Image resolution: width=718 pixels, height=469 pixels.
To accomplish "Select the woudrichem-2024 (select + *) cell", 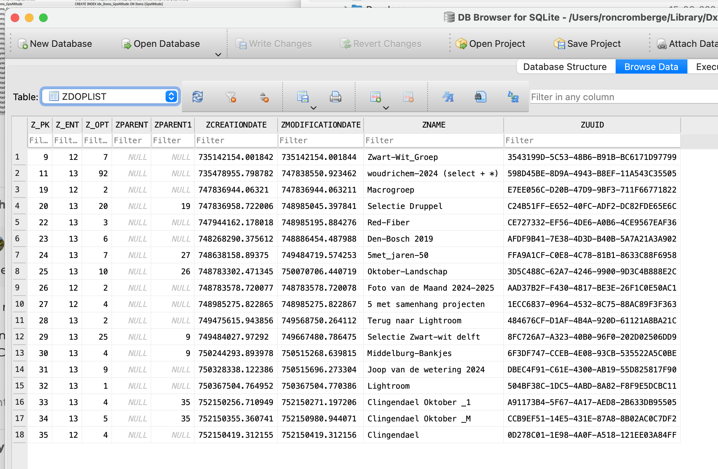I will (x=434, y=173).
